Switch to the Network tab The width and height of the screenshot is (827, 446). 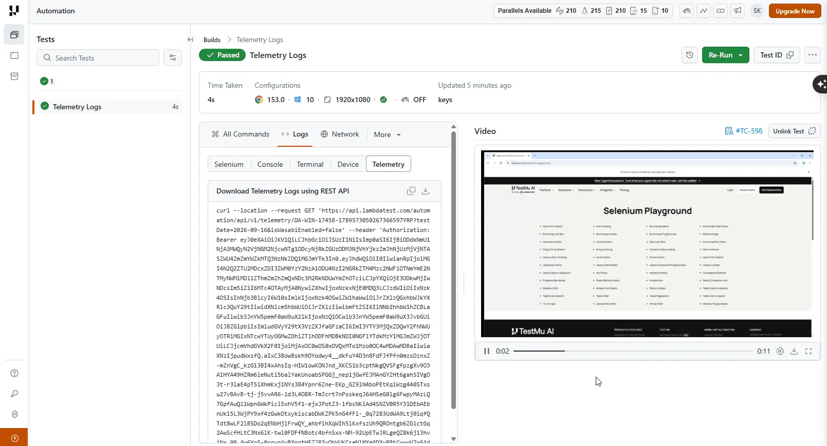point(340,134)
